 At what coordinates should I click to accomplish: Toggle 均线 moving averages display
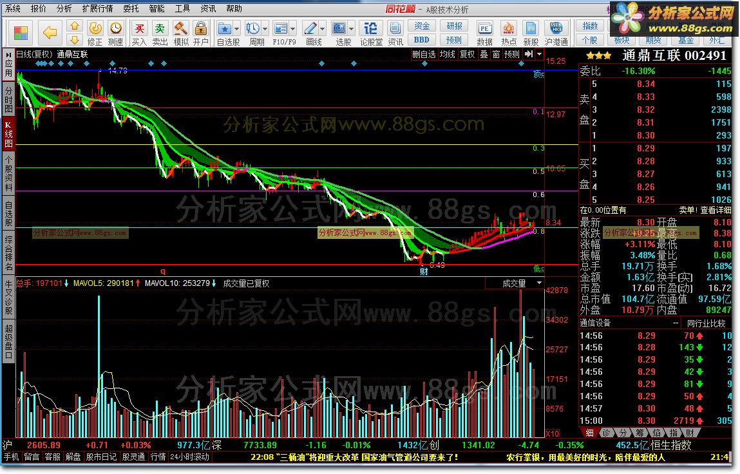pyautogui.click(x=448, y=54)
